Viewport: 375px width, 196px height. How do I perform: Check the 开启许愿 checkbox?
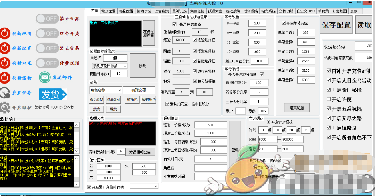pos(329,99)
